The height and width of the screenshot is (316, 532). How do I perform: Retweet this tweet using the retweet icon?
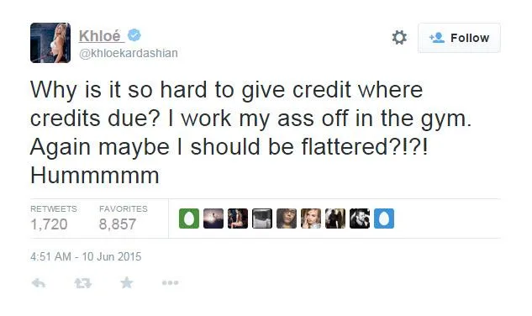click(83, 282)
